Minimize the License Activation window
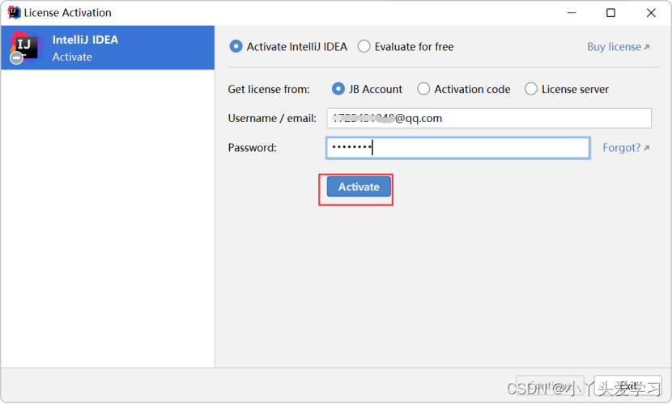 (572, 13)
